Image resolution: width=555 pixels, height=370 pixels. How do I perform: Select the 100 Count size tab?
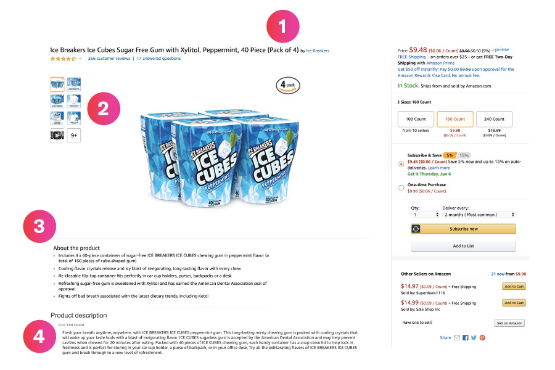[415, 119]
